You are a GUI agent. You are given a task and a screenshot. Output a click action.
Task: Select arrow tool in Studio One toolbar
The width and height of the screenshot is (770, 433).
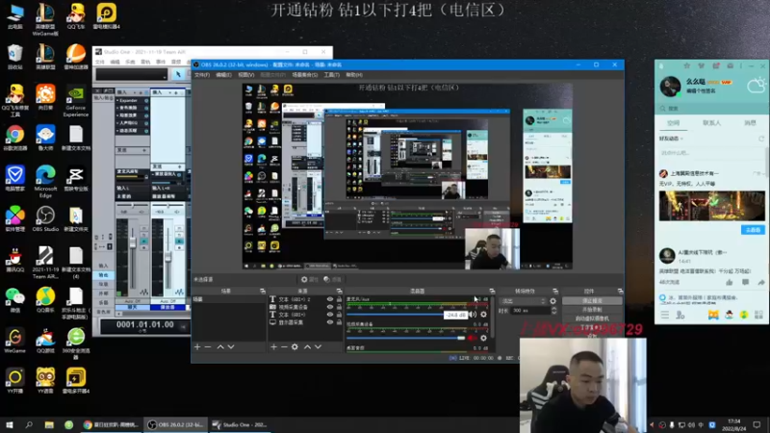(178, 74)
